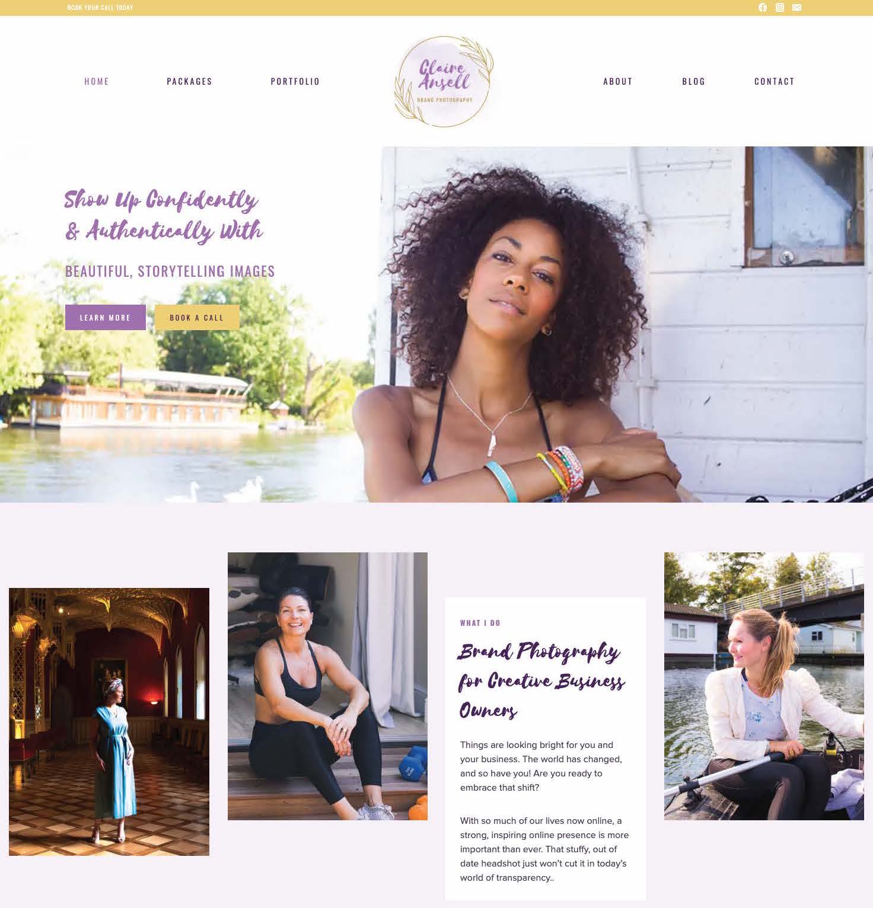This screenshot has height=908, width=873.
Task: Open the Facebook social icon
Action: [x=763, y=8]
